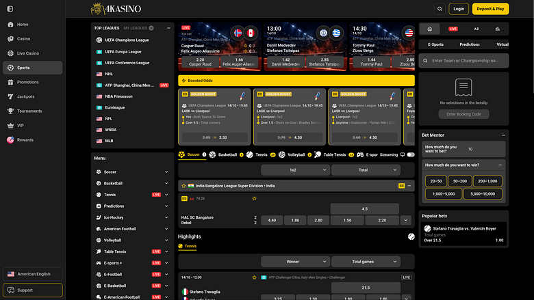The width and height of the screenshot is (534, 300).
Task: Star the HAL SC Bangalore match
Action: [254, 198]
